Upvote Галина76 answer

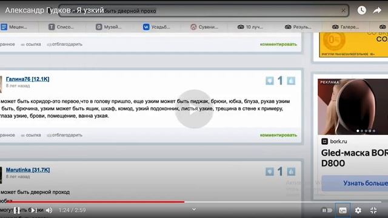pos(291,81)
